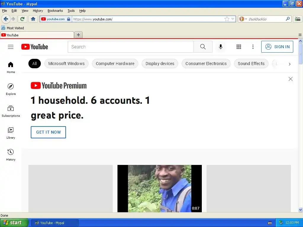The width and height of the screenshot is (303, 227).
Task: Click the YouTube search input field
Action: (130, 47)
